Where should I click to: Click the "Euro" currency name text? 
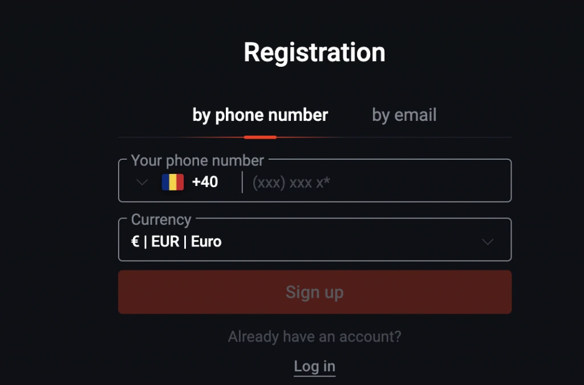[x=206, y=242]
